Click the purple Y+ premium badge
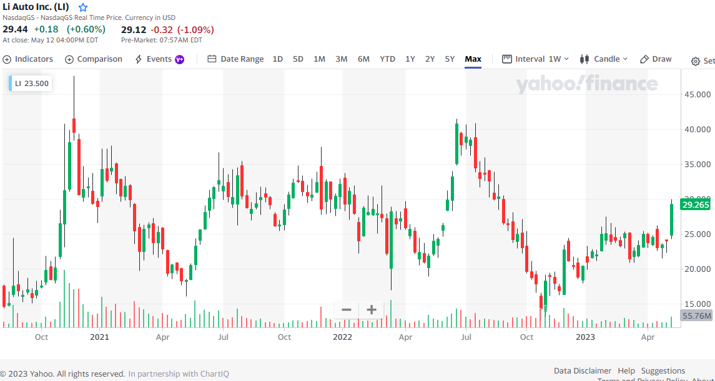Viewport: 715px width, 381px height. click(x=180, y=59)
